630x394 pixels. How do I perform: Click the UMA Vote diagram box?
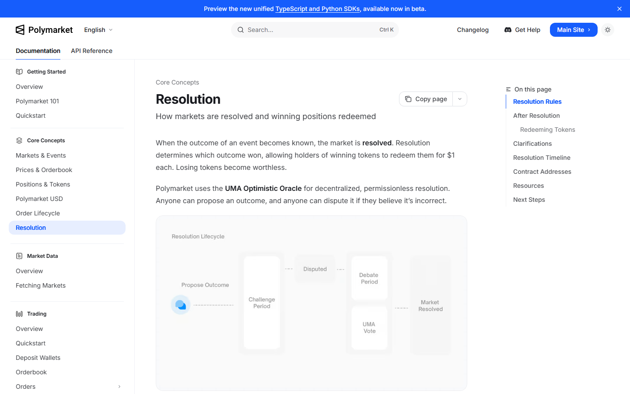pyautogui.click(x=369, y=328)
